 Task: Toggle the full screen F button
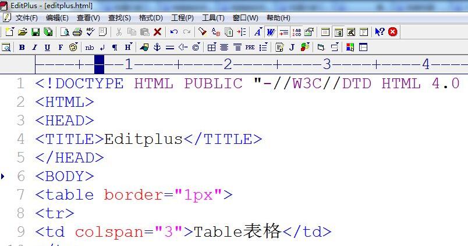point(364,32)
